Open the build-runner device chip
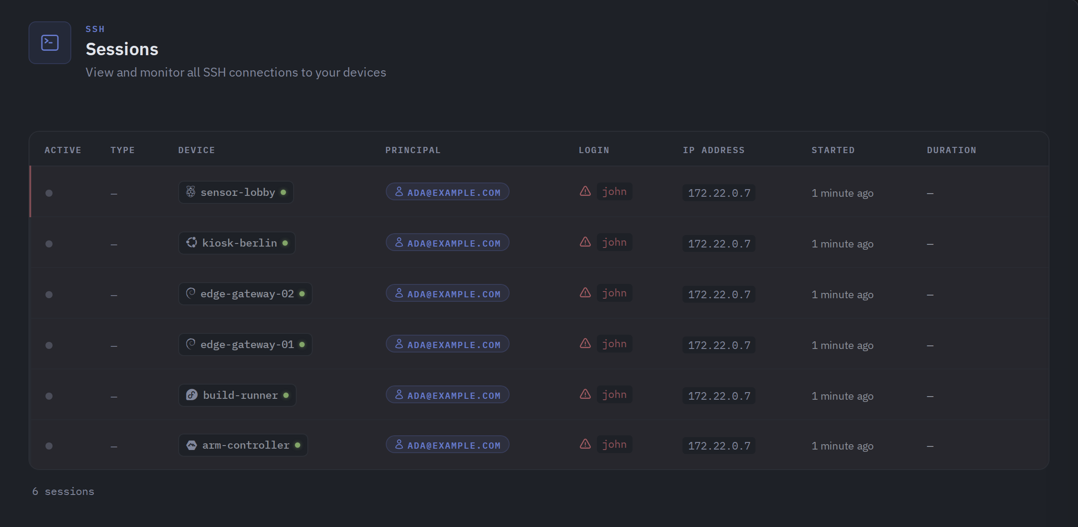The width and height of the screenshot is (1078, 527). click(x=237, y=395)
